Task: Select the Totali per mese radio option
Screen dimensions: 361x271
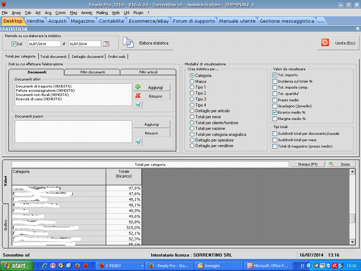Action: coord(192,117)
